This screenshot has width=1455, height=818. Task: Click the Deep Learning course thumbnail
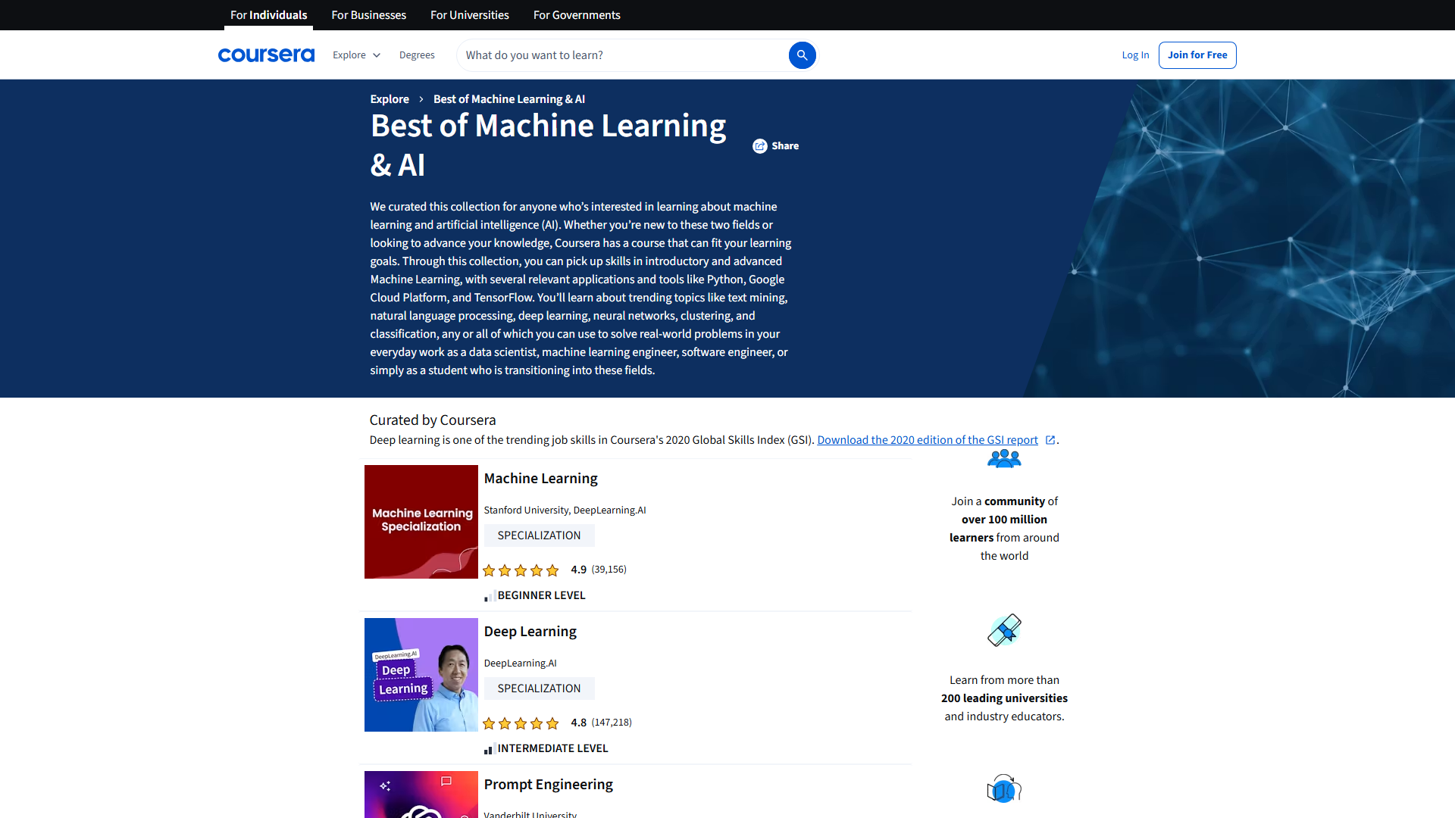421,675
